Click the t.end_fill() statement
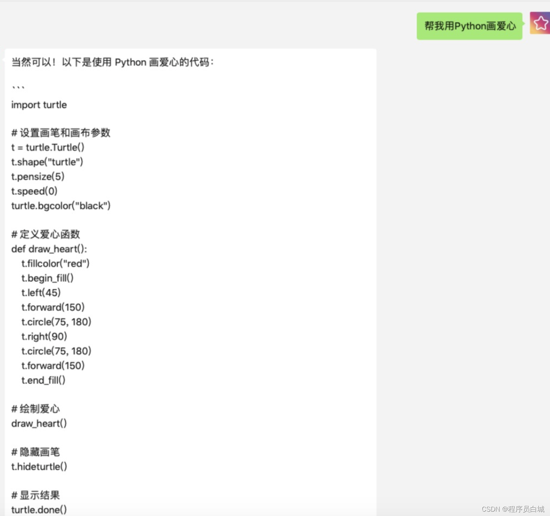Viewport: 550px width, 516px height. 43,380
